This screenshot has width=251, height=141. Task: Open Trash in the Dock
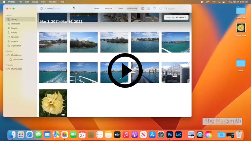[x=239, y=134]
